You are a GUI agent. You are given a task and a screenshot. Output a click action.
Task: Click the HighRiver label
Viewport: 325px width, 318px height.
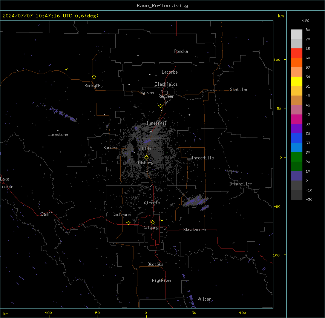[x=162, y=281]
